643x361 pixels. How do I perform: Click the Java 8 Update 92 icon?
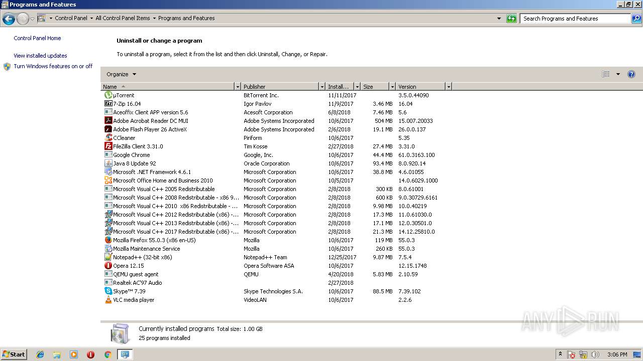coord(108,163)
